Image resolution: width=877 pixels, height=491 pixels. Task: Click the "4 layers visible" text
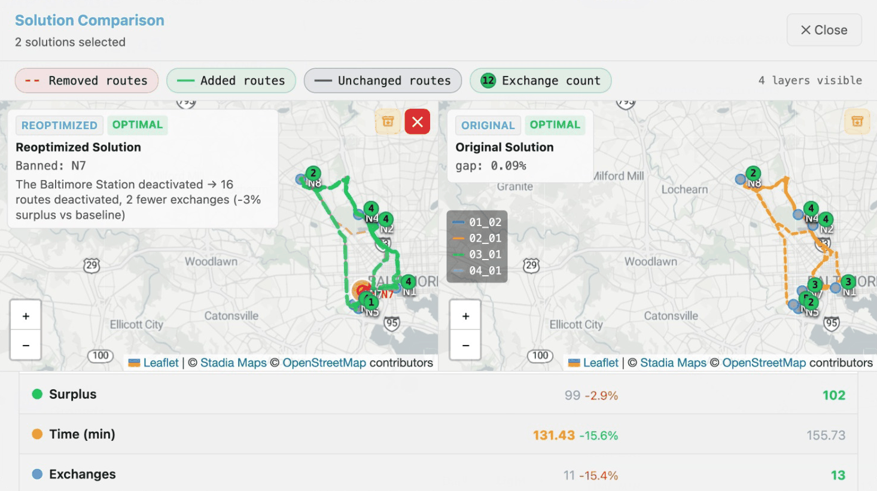click(810, 81)
